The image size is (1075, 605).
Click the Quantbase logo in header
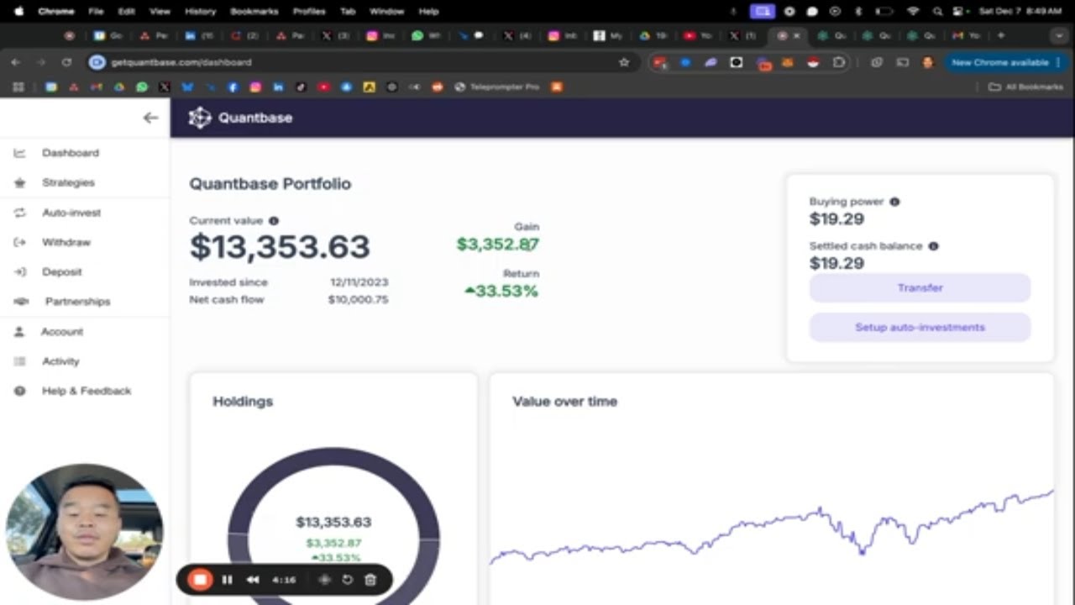pyautogui.click(x=240, y=118)
